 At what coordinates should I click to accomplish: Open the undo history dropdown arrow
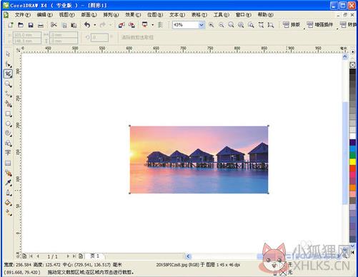95,25
